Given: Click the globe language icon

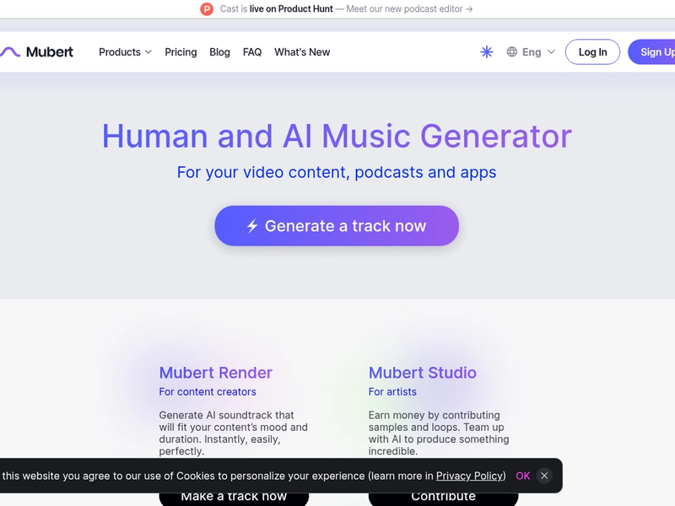Looking at the screenshot, I should coord(512,52).
